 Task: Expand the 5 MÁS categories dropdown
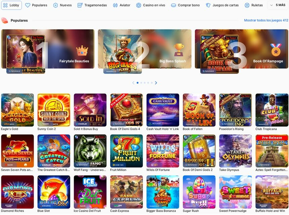[x=278, y=5]
